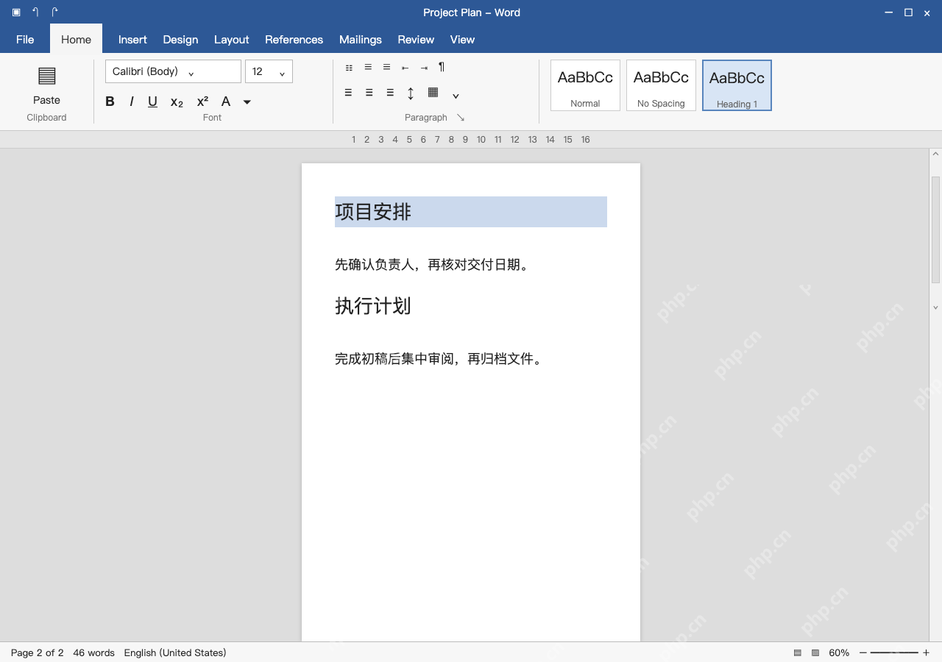Open the Paragraph dialog launcher arrow
The width and height of the screenshot is (942, 662).
pos(461,118)
